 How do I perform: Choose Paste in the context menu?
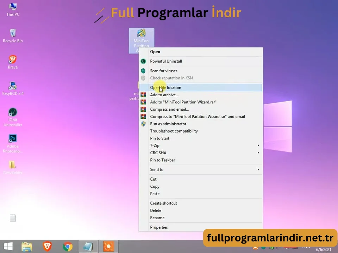(x=201, y=194)
